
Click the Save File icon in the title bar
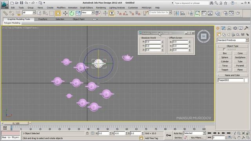(x=22, y=3)
